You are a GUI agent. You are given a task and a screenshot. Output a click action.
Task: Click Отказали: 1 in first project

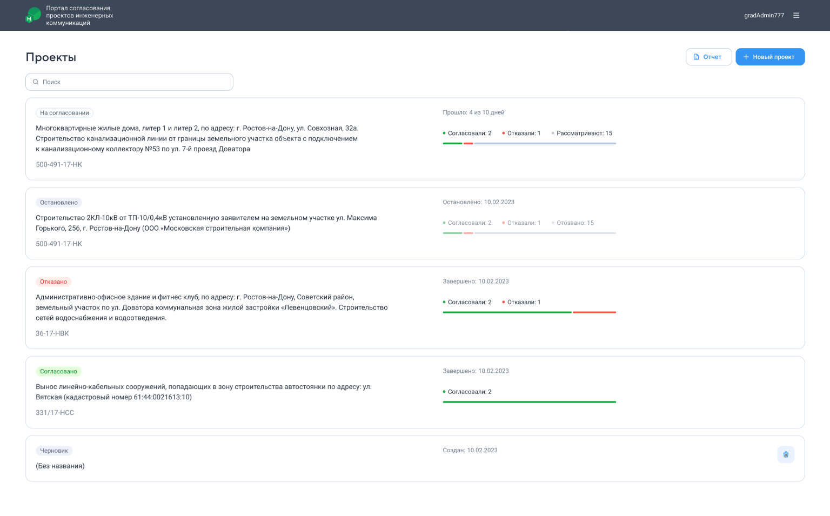pyautogui.click(x=521, y=133)
